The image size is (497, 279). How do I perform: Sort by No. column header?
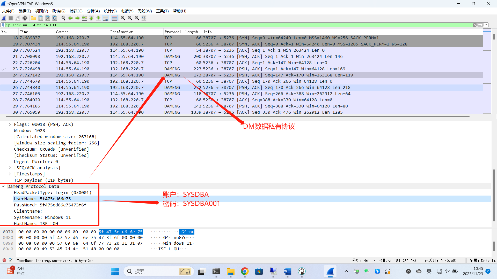click(x=9, y=32)
